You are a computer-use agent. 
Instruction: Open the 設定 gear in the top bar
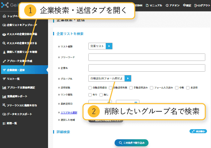(x=187, y=5)
